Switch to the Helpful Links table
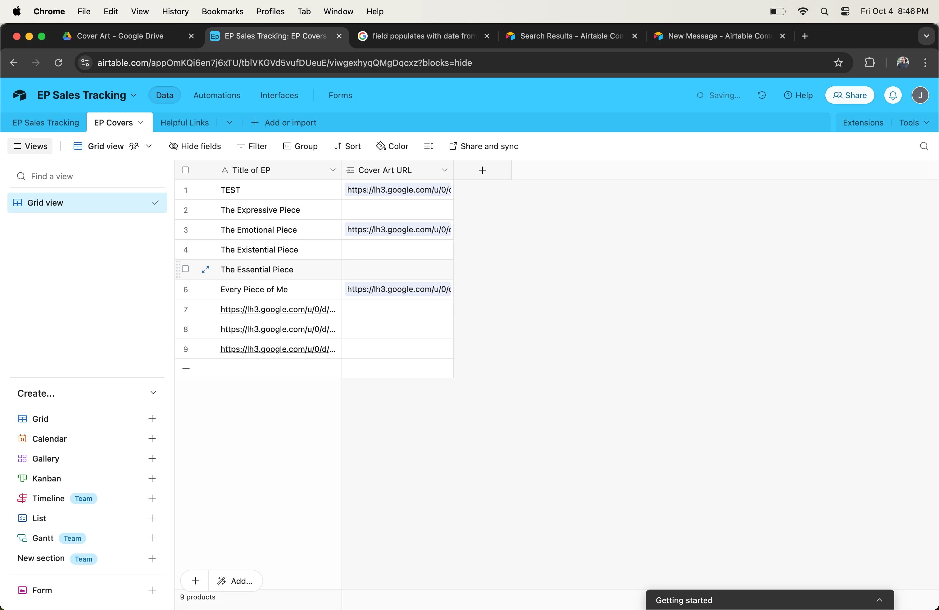This screenshot has width=939, height=610. coord(184,123)
